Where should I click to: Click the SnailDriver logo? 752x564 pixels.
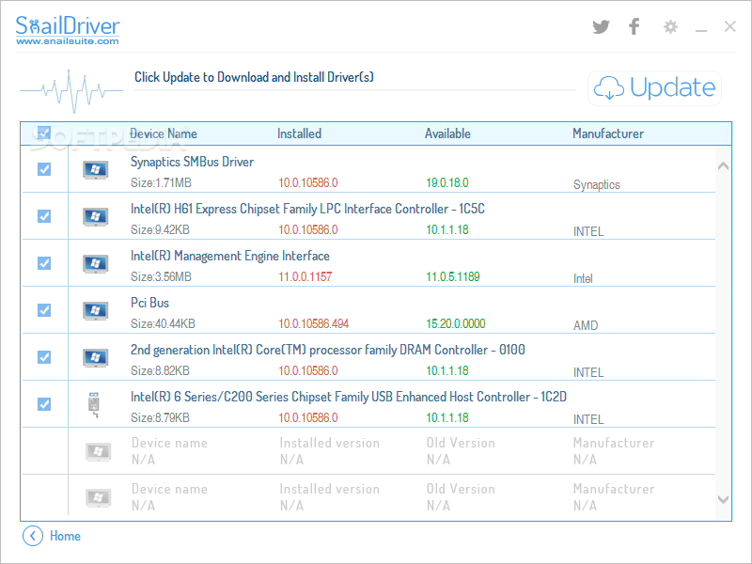[68, 26]
